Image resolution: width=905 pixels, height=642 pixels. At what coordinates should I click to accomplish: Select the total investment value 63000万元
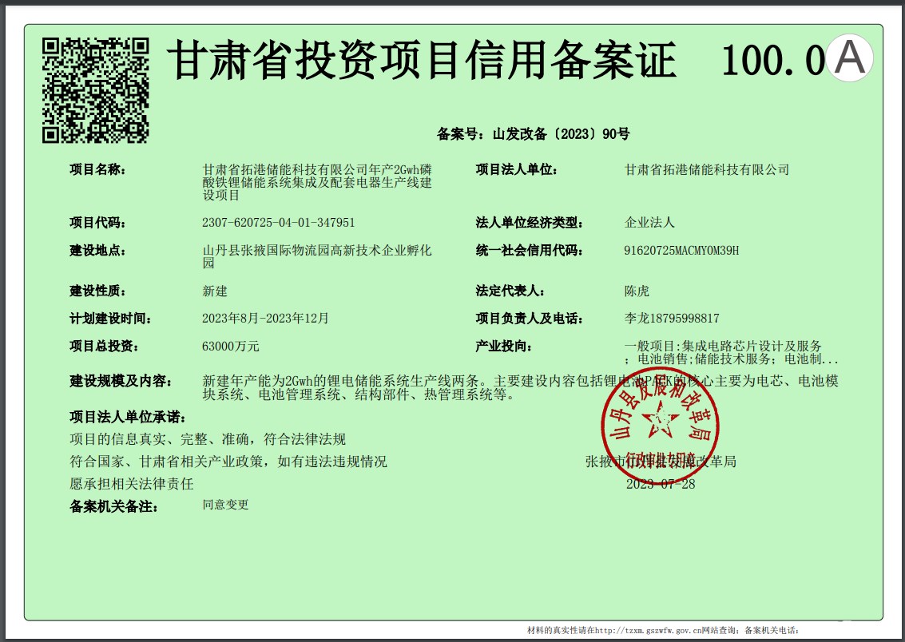(x=231, y=347)
